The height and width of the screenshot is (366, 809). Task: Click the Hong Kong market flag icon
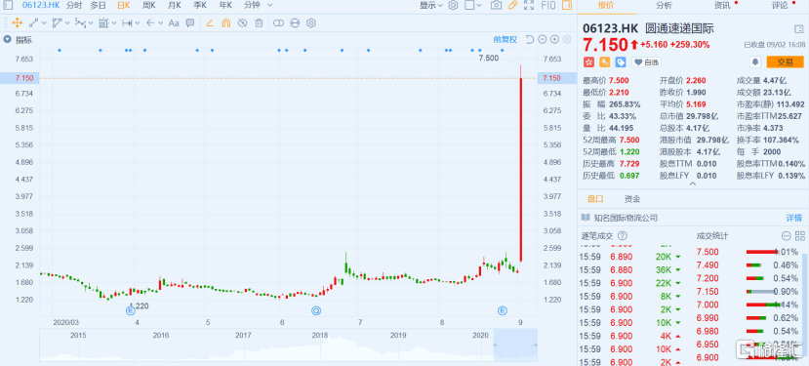coord(588,61)
